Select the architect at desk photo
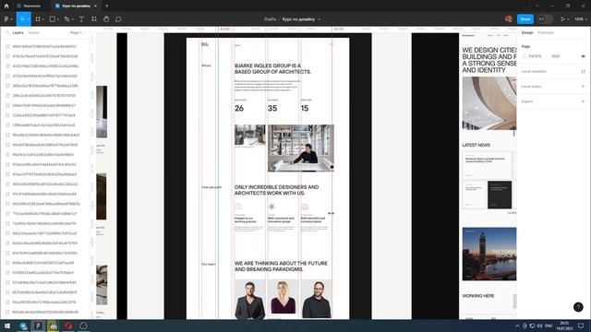 301,148
